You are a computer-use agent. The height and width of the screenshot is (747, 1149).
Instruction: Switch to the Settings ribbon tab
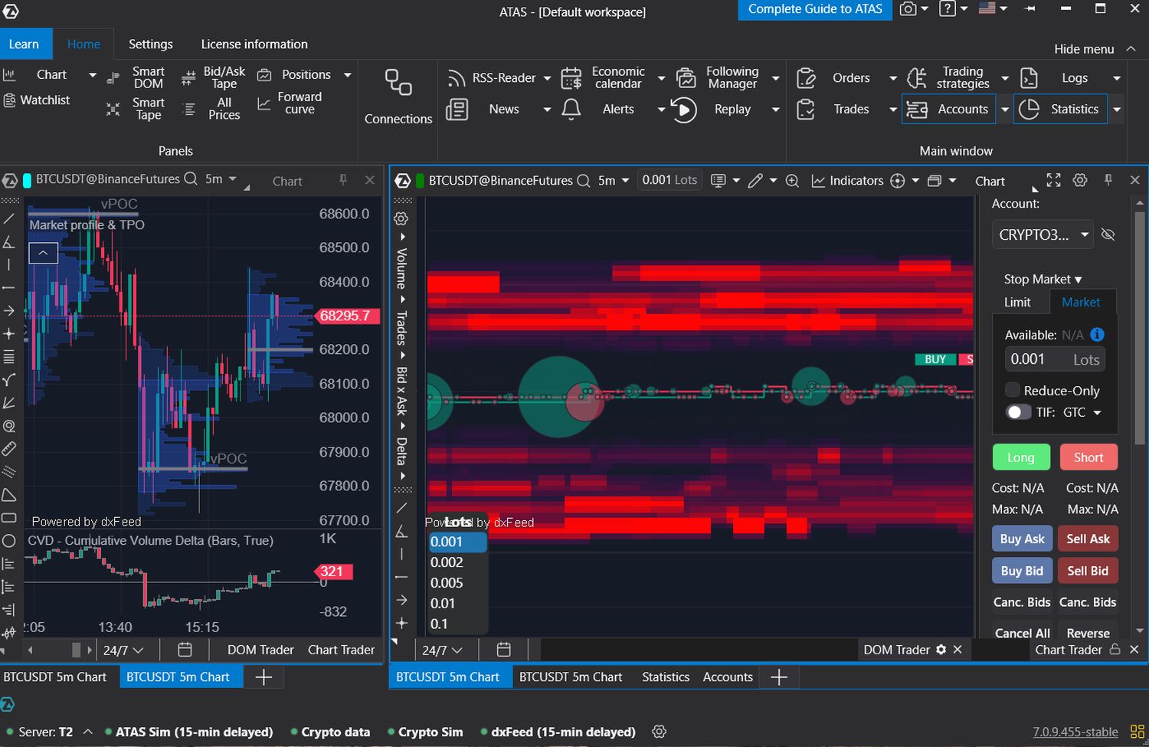150,44
